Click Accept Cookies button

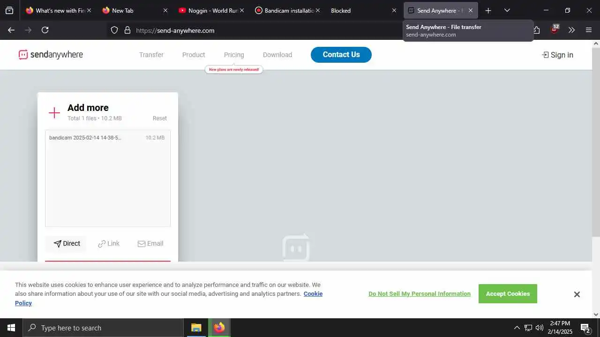[x=508, y=294]
